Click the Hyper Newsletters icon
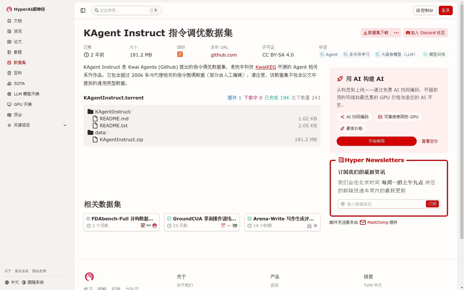The height and width of the screenshot is (290, 464). (x=341, y=160)
